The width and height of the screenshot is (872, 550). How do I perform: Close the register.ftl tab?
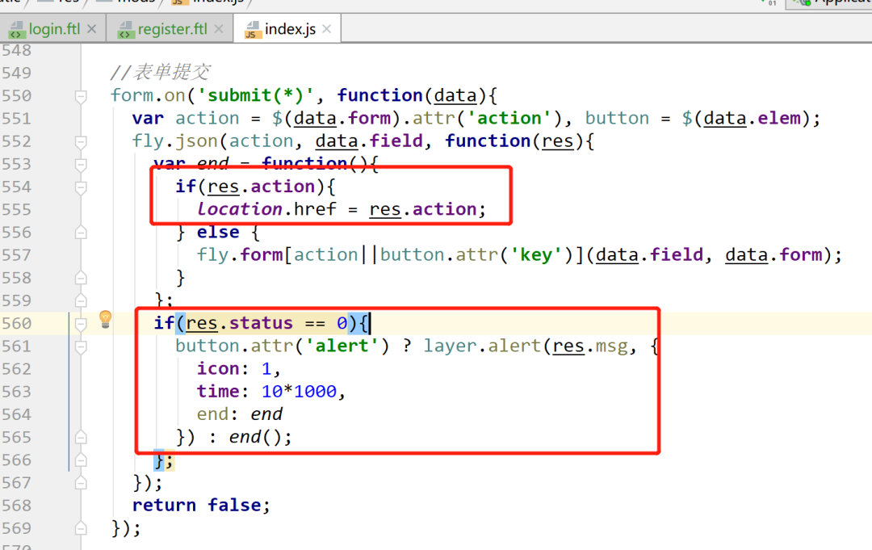[219, 29]
